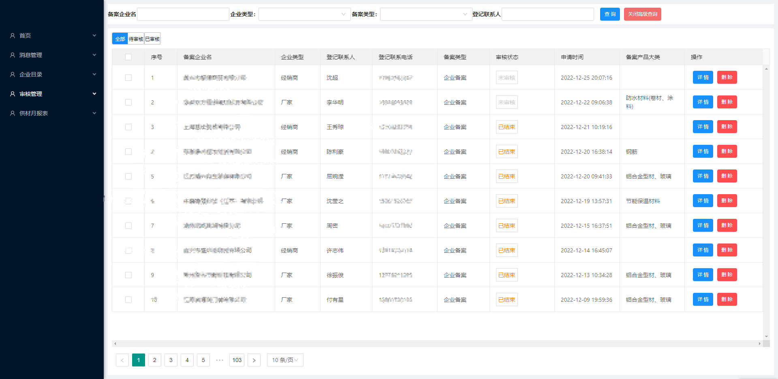Viewport: 778px width, 379px height.
Task: Check the box for row 1 (沈超)
Action: [x=128, y=78]
